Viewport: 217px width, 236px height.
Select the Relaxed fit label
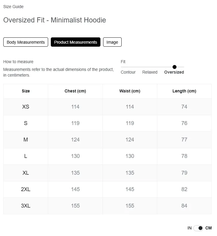[x=150, y=72]
